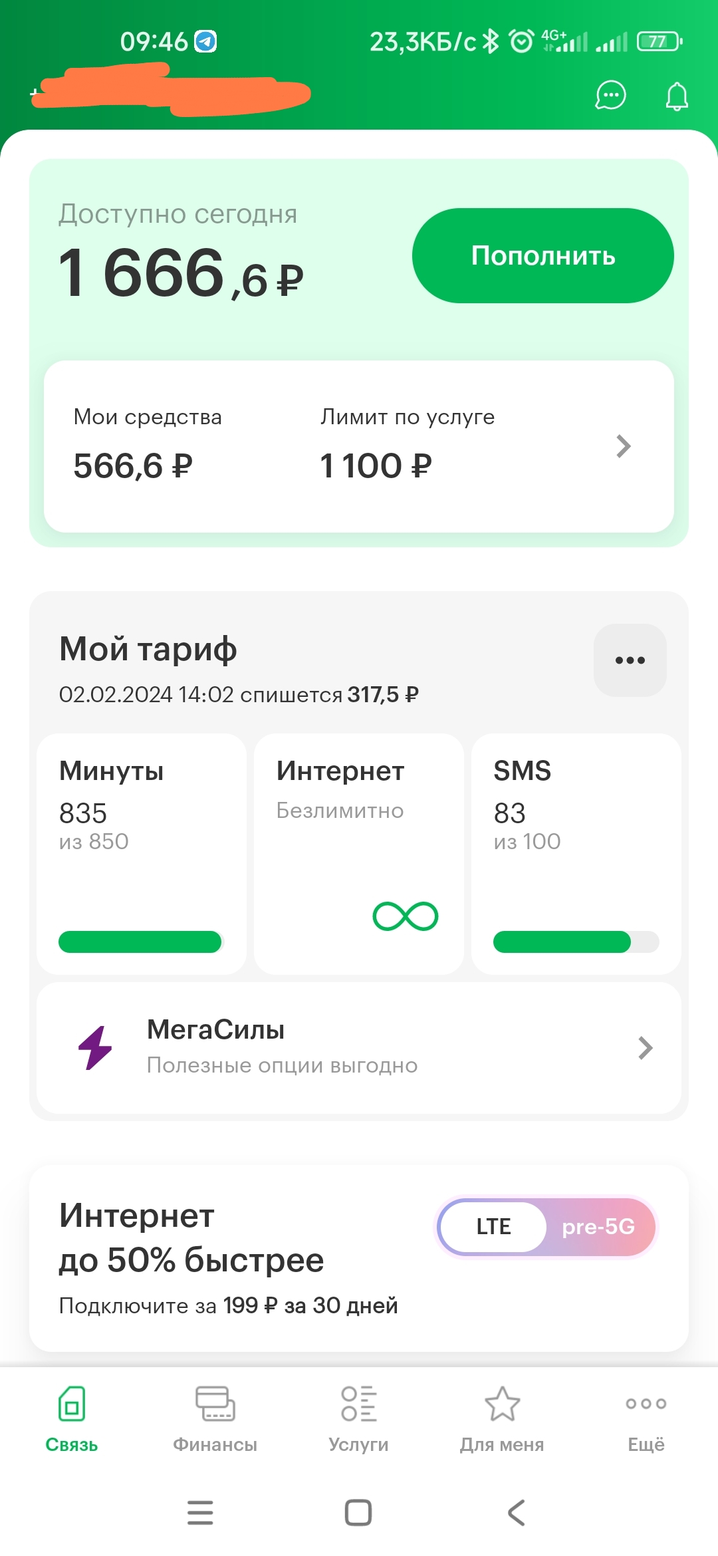Switch network mode to LTE
The height and width of the screenshot is (1556, 718).
click(x=493, y=1227)
